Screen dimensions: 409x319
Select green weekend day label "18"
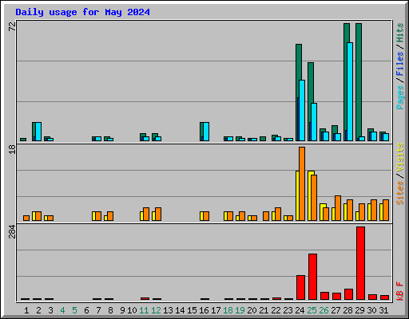[x=228, y=310]
